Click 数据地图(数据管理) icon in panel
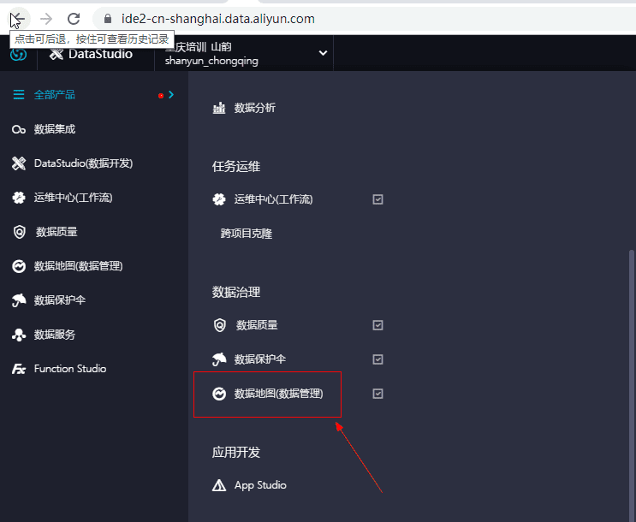Screen dimensions: 636x522 219,394
